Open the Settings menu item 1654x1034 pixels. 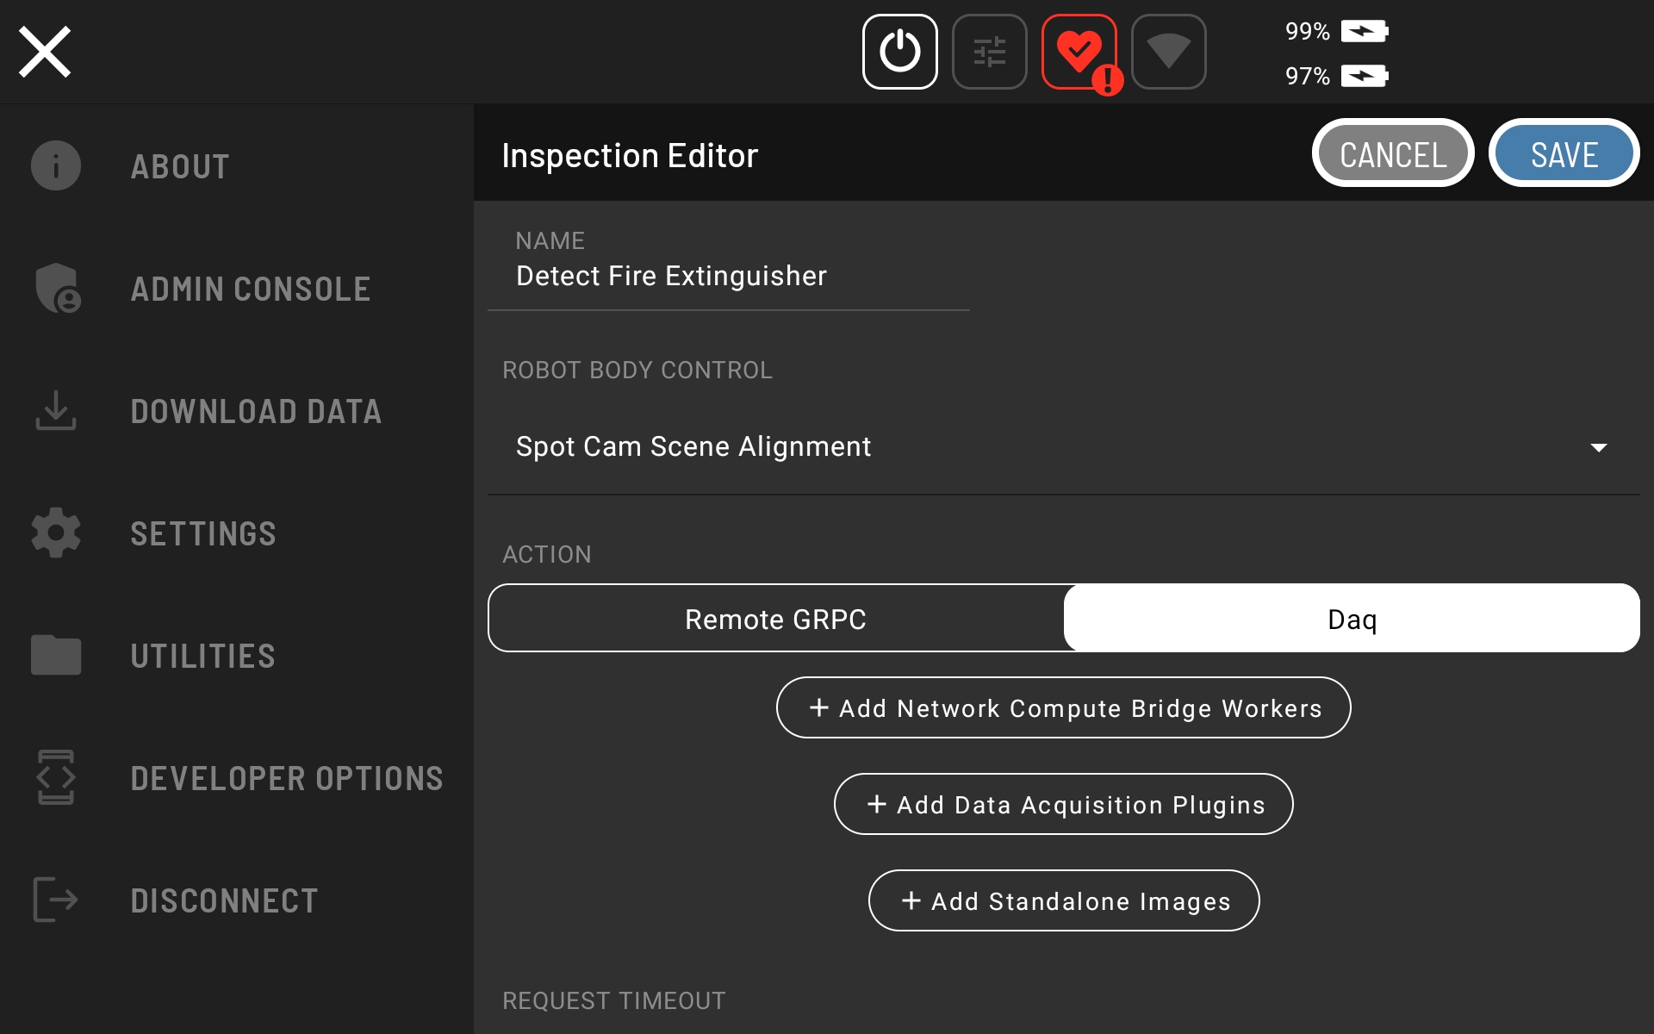click(203, 533)
